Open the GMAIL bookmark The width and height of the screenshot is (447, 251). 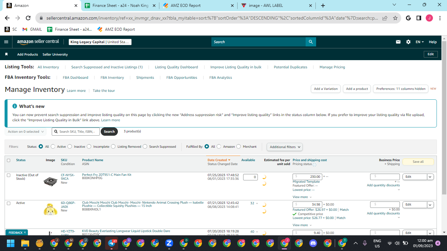32,29
